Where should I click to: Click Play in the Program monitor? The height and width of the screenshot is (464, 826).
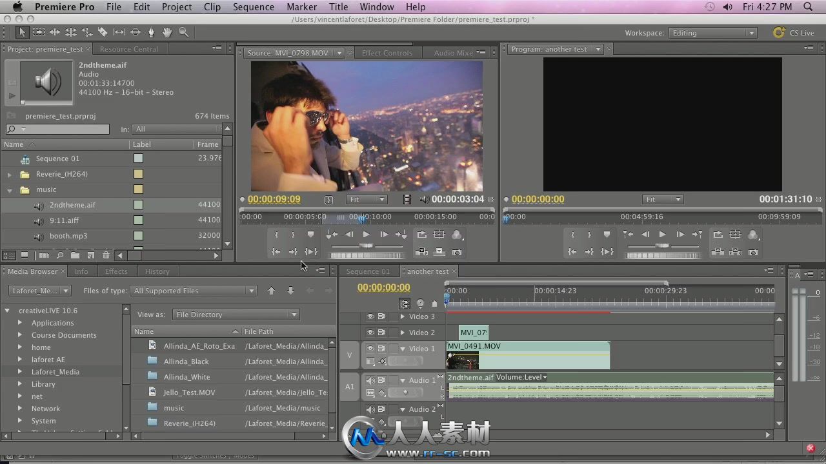tap(662, 235)
